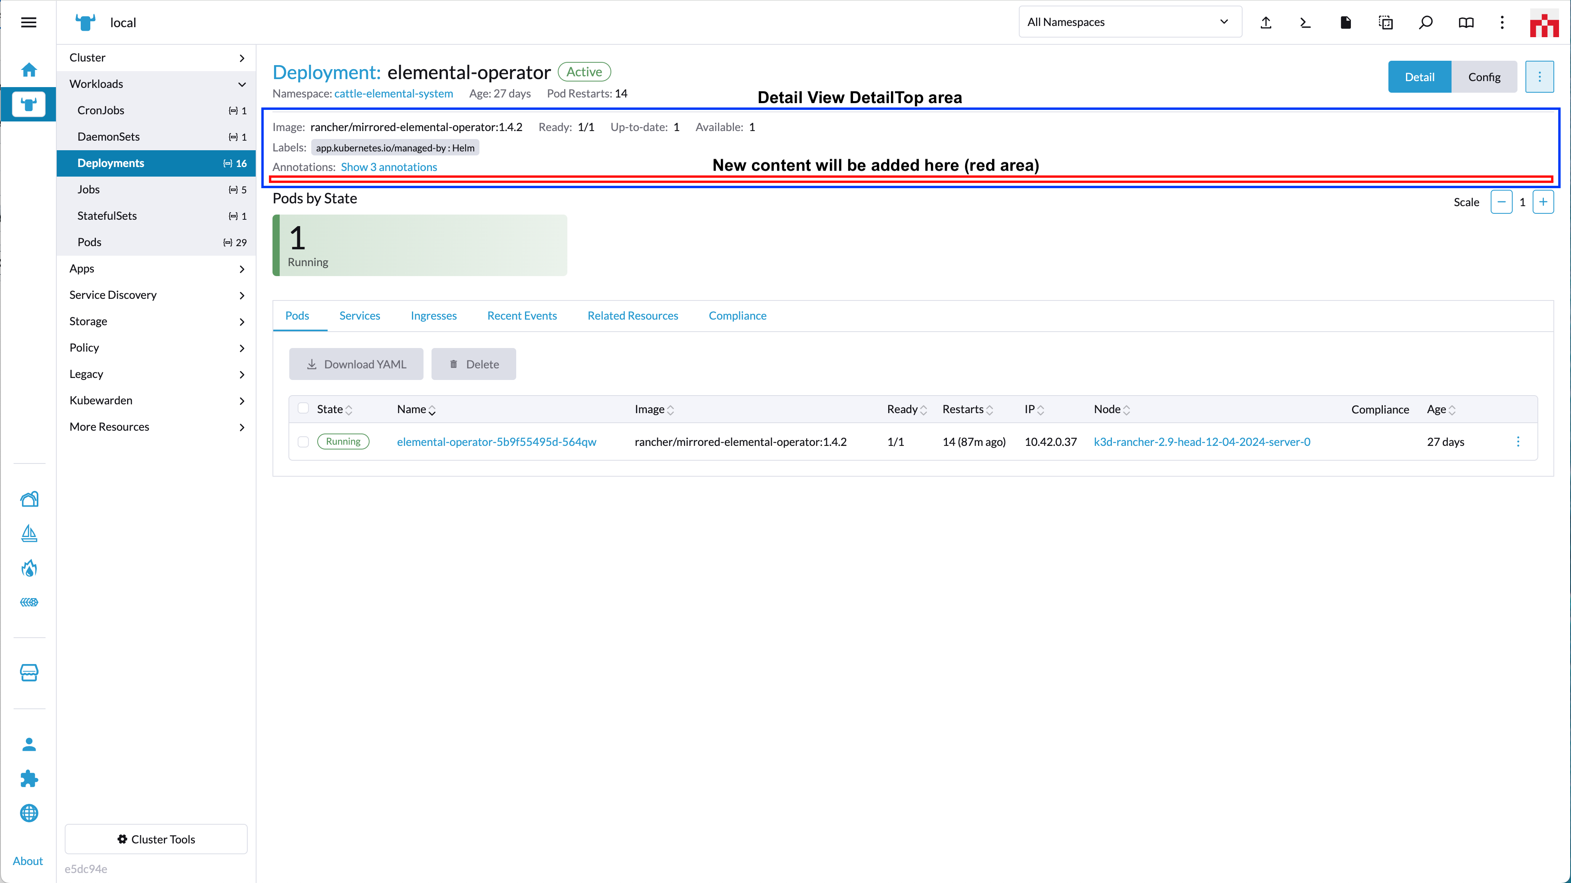Open the Global Settings globe icon

pos(29,813)
